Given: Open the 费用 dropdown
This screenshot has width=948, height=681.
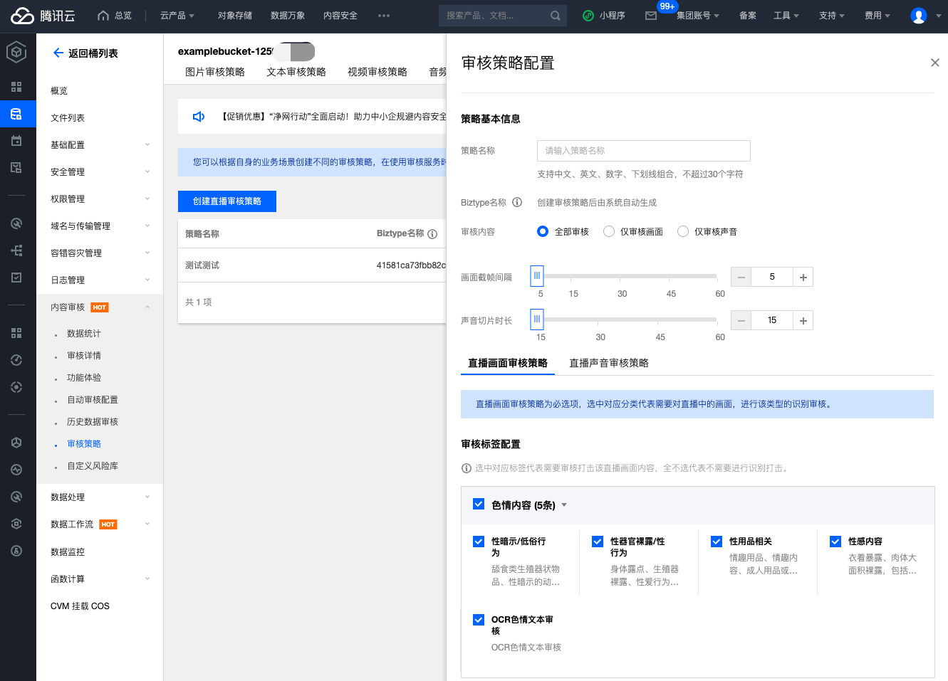Looking at the screenshot, I should tap(877, 16).
